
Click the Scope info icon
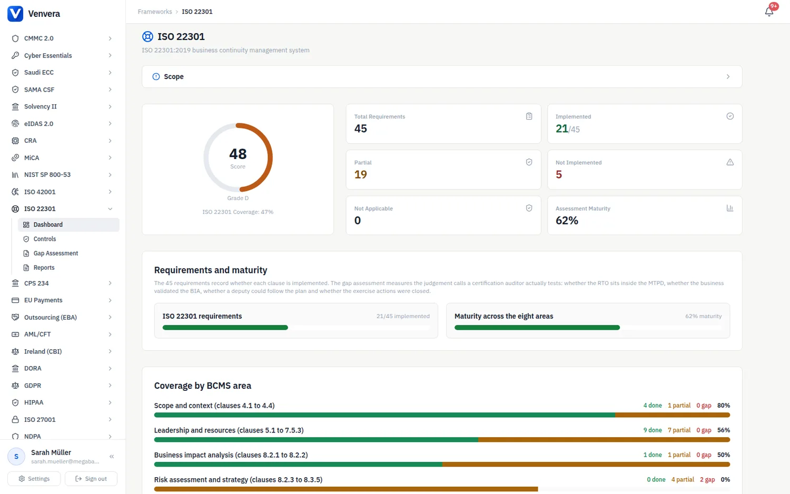[156, 76]
